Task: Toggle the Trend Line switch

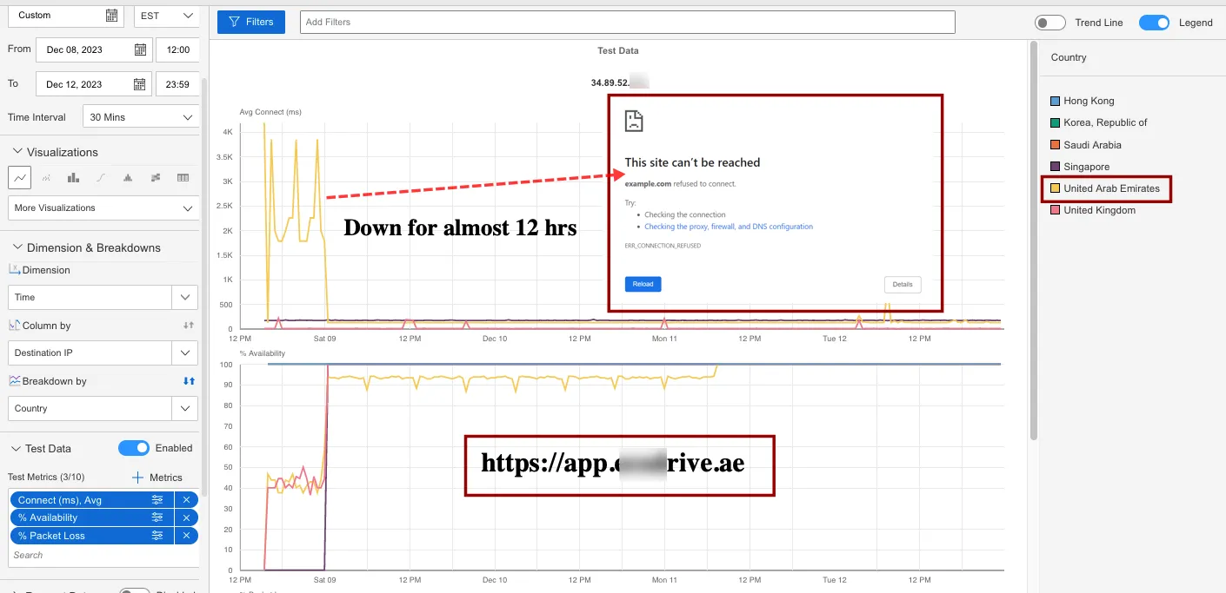Action: pyautogui.click(x=1049, y=23)
